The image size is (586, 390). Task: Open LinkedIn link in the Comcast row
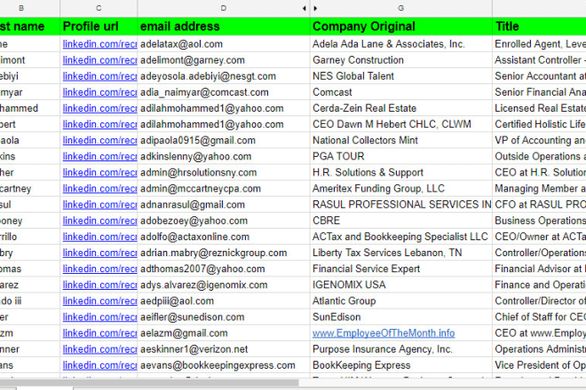tap(99, 92)
